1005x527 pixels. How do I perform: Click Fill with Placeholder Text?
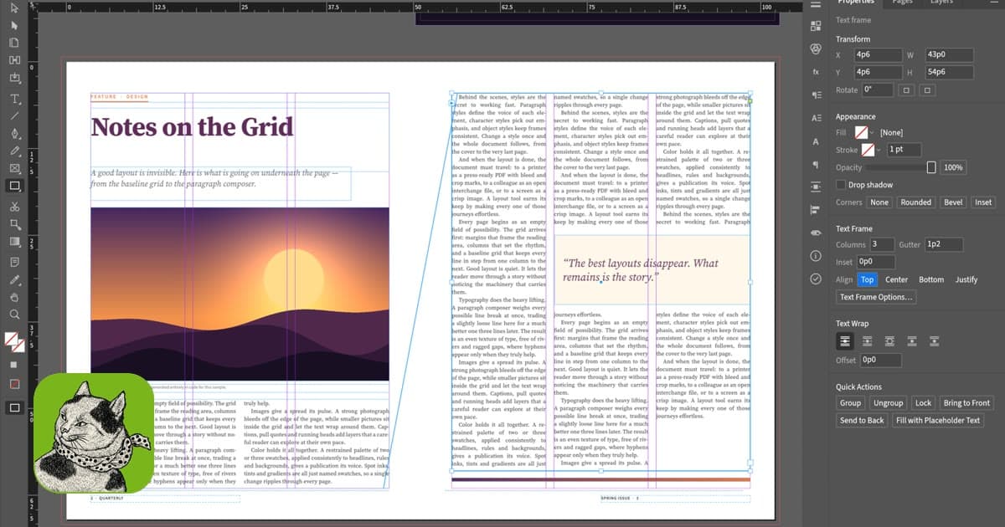[938, 421]
